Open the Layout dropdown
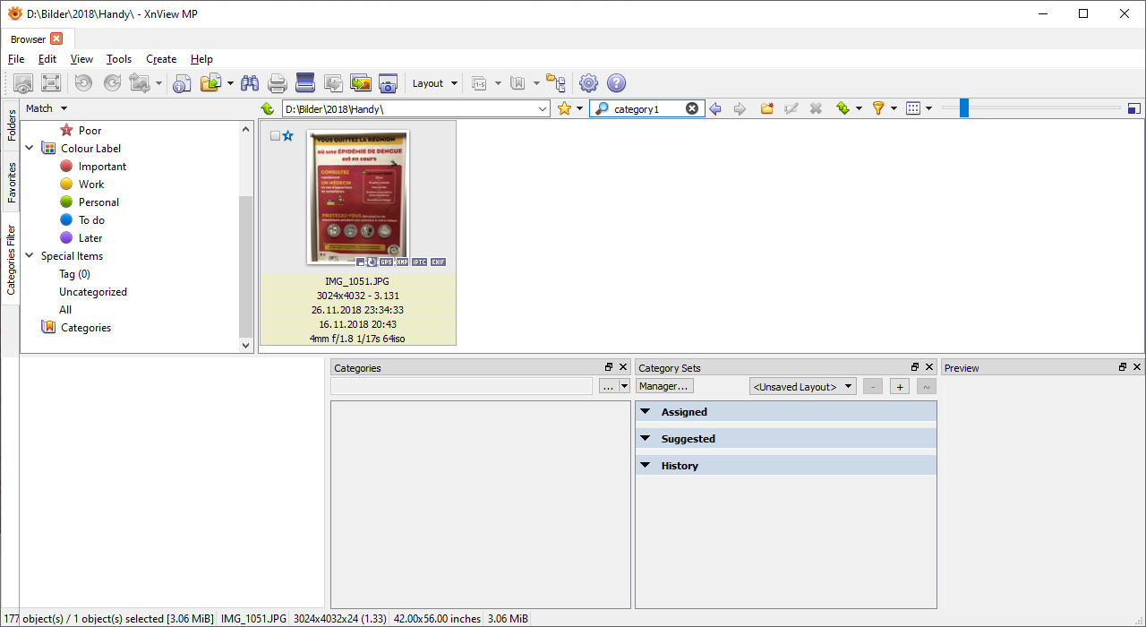Screen dimensions: 1146x627 (x=434, y=83)
